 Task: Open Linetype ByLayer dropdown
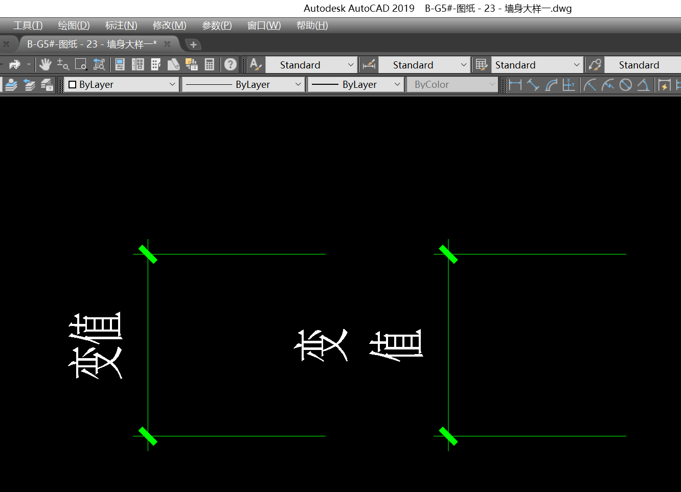click(x=243, y=85)
